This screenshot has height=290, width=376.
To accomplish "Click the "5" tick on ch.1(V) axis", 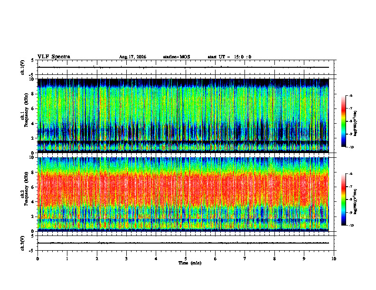I will [x=32, y=60].
